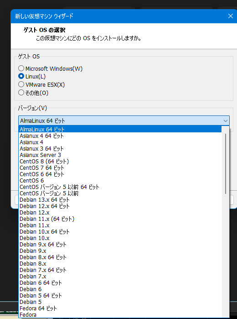Select Debian 9.x 64 ビット
The height and width of the screenshot is (319, 237).
(x=120, y=244)
